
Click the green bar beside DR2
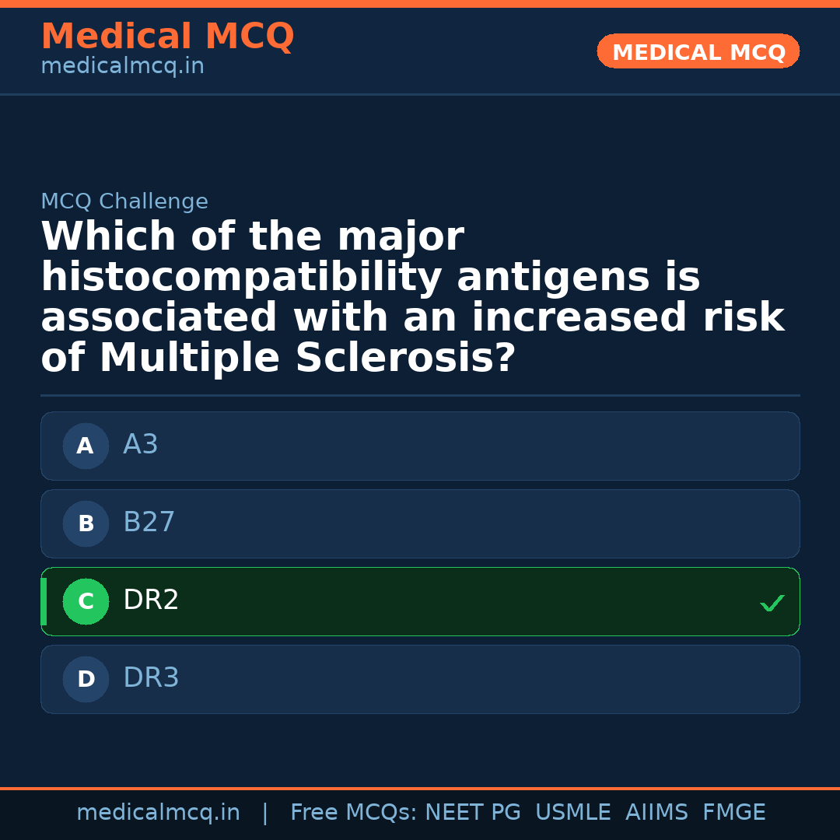point(44,601)
